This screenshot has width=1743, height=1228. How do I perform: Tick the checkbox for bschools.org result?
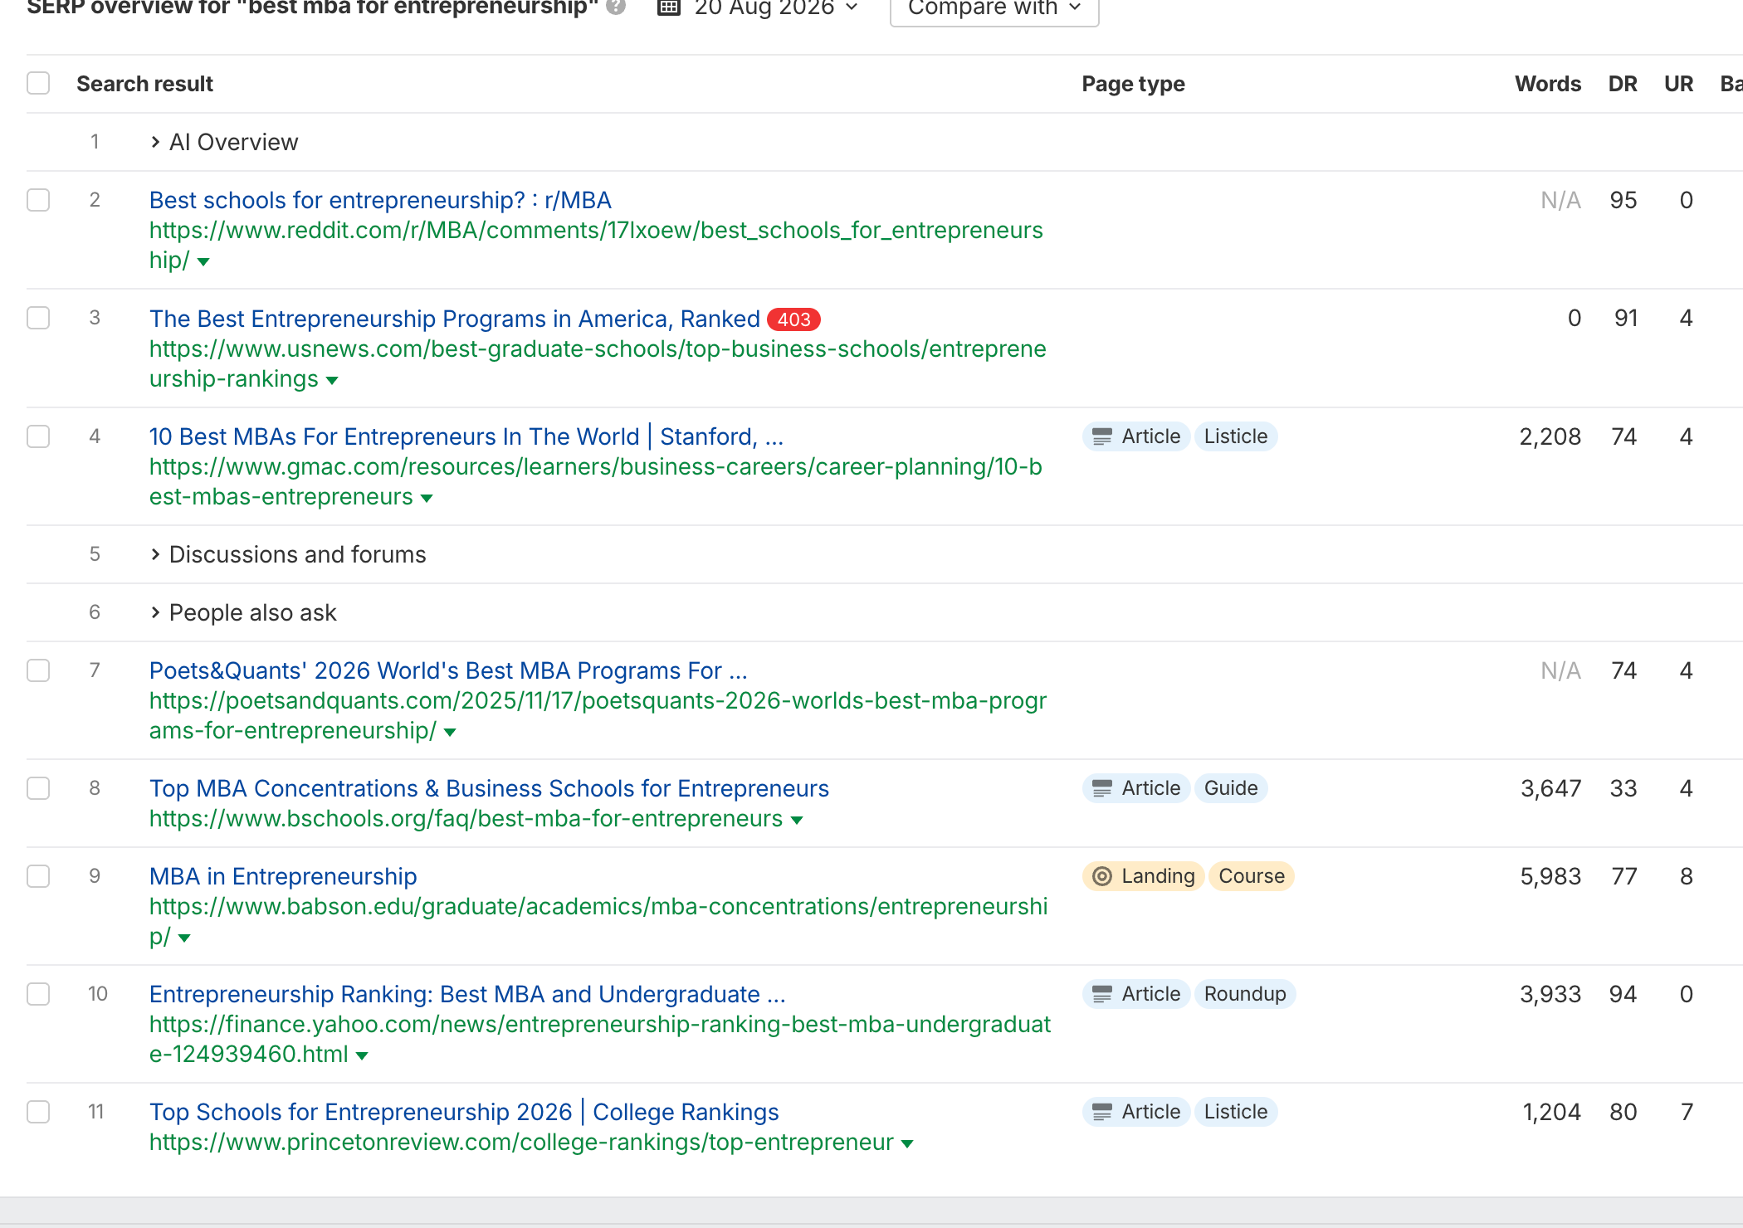pos(38,788)
